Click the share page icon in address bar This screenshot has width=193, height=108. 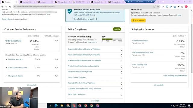[154, 7]
